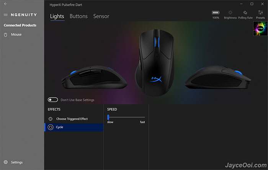The height and width of the screenshot is (170, 268).
Task: Switch to the Sensor tab
Action: pyautogui.click(x=101, y=16)
